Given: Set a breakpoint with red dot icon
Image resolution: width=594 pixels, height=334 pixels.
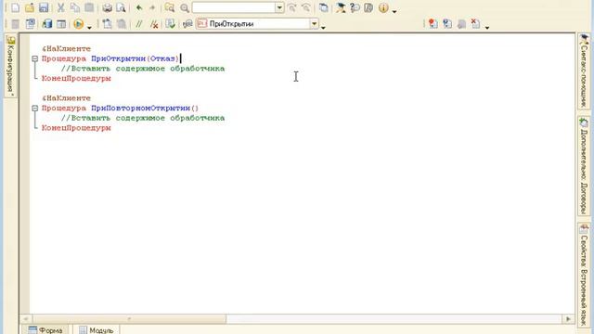Looking at the screenshot, I should (x=433, y=24).
